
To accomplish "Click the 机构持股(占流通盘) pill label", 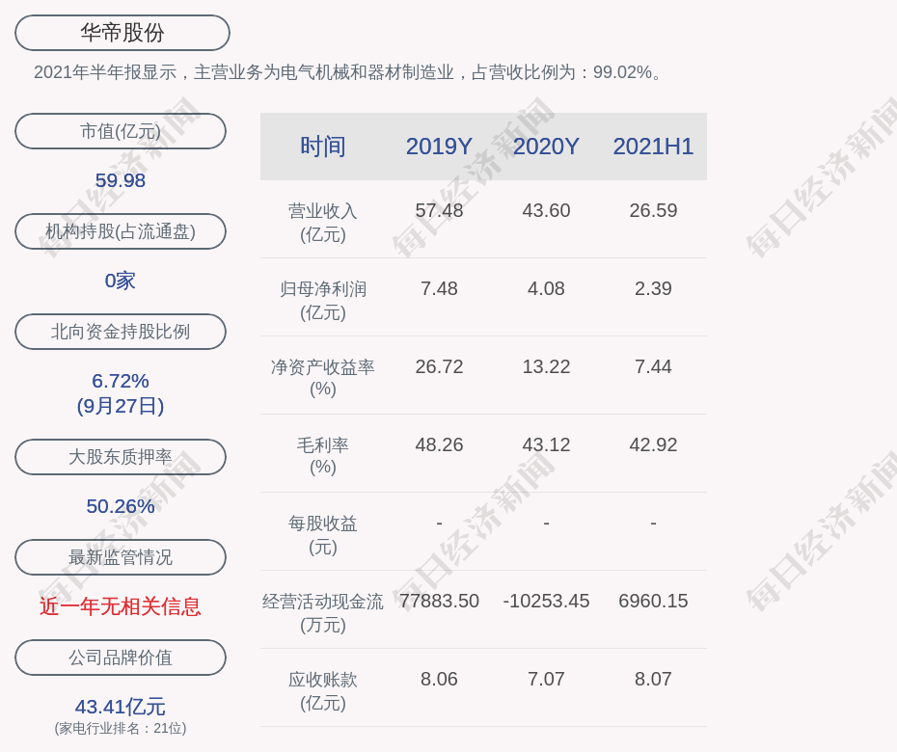I will [x=121, y=231].
